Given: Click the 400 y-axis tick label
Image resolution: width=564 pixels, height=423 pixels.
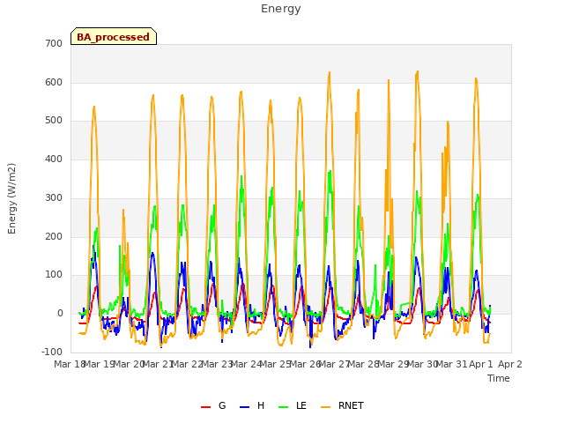Looking at the screenshot, I should point(54,159).
